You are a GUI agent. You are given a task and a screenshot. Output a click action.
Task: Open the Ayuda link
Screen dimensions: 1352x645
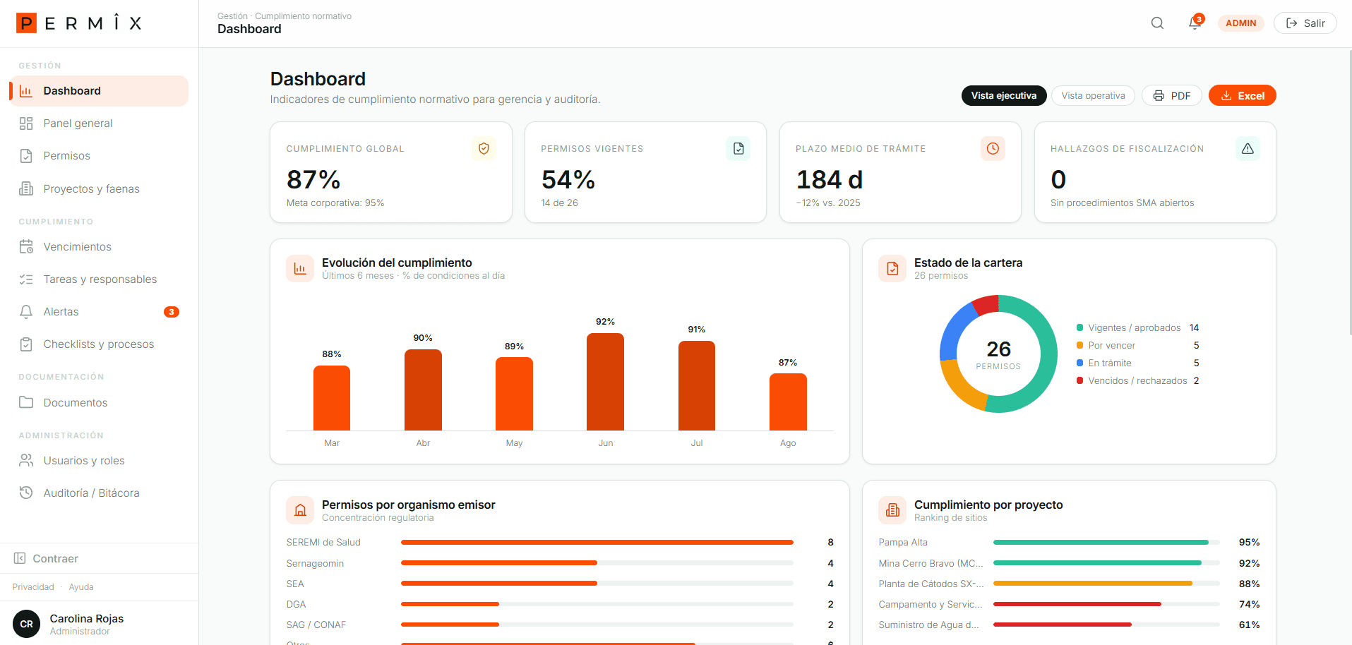coord(81,587)
